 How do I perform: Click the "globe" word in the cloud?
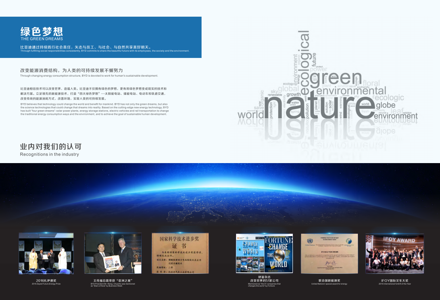coord(385,105)
